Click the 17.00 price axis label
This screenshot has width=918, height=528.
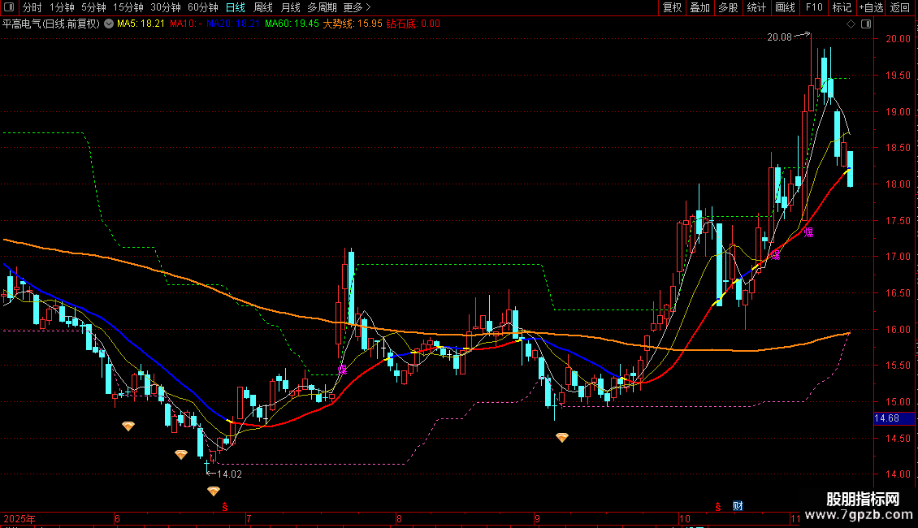[x=898, y=257]
